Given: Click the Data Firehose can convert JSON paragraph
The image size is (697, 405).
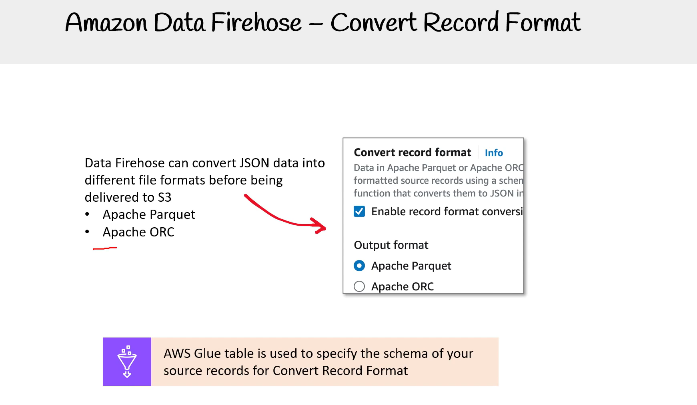Looking at the screenshot, I should click(x=204, y=180).
